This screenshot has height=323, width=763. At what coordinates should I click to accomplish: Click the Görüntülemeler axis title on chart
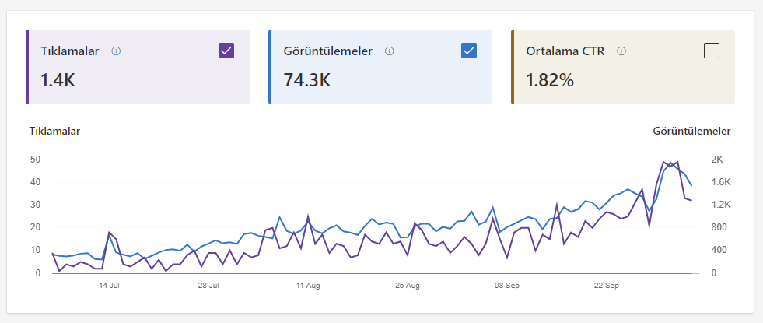point(691,131)
